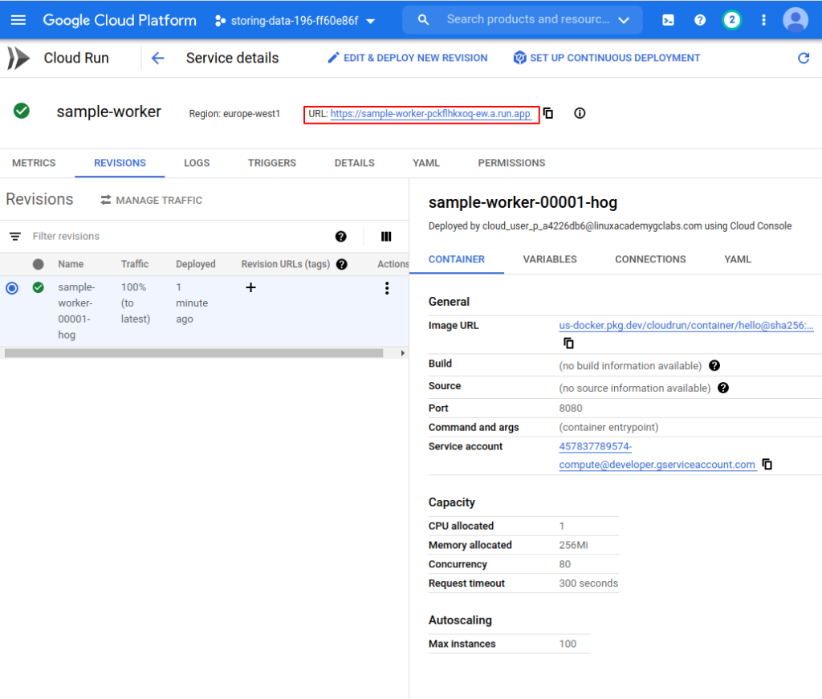Screen dimensions: 822x699
Task: Open the user account avatar
Action: tap(796, 20)
